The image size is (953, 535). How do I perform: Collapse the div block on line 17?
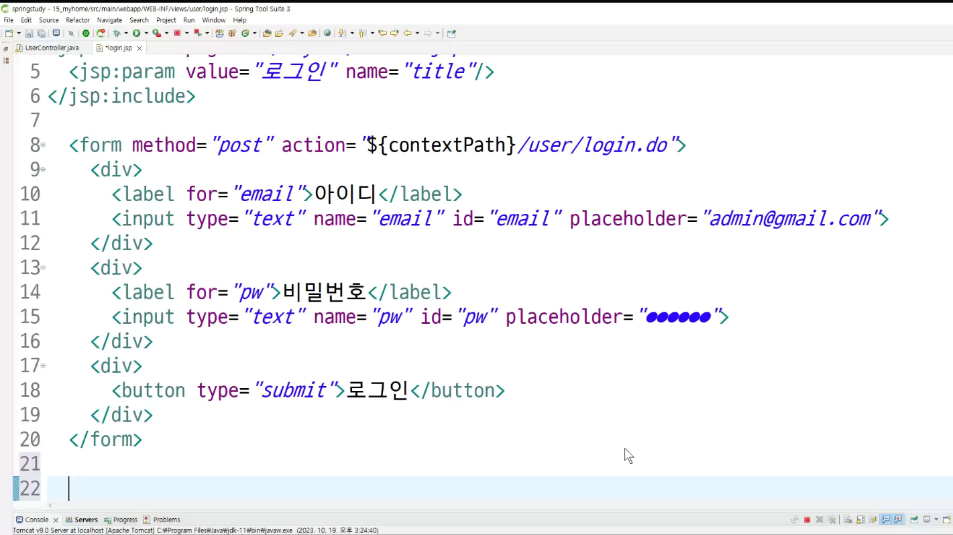click(x=43, y=365)
